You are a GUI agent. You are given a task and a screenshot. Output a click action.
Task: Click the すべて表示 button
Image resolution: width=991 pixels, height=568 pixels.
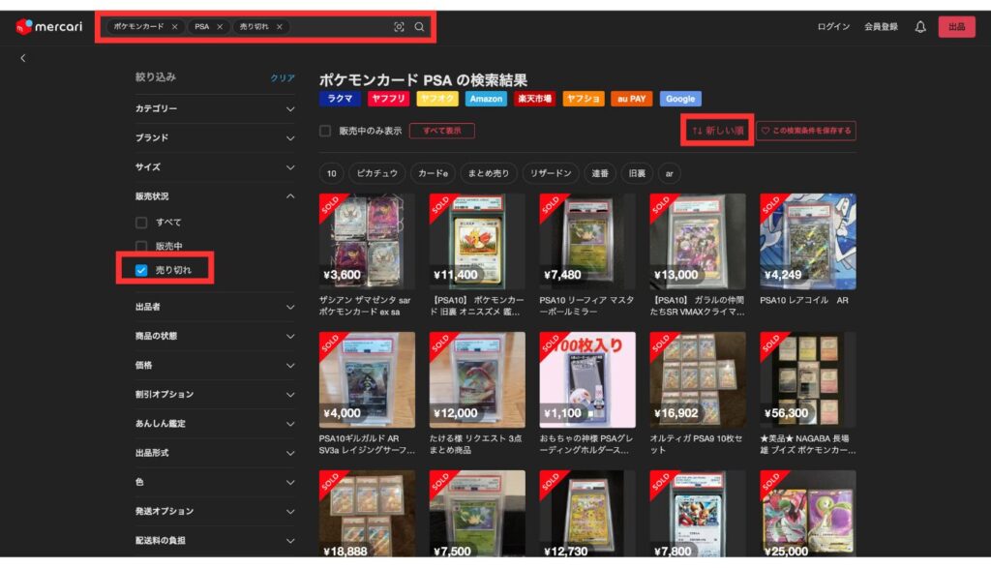pyautogui.click(x=441, y=131)
